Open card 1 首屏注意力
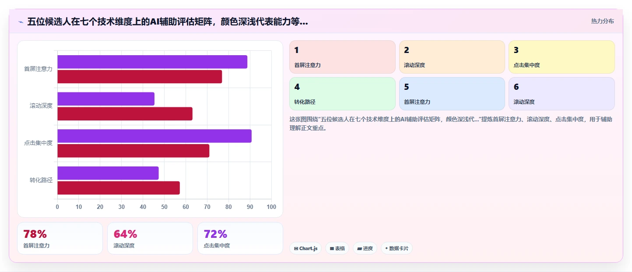Screen dimensions: 632x272 342,57
